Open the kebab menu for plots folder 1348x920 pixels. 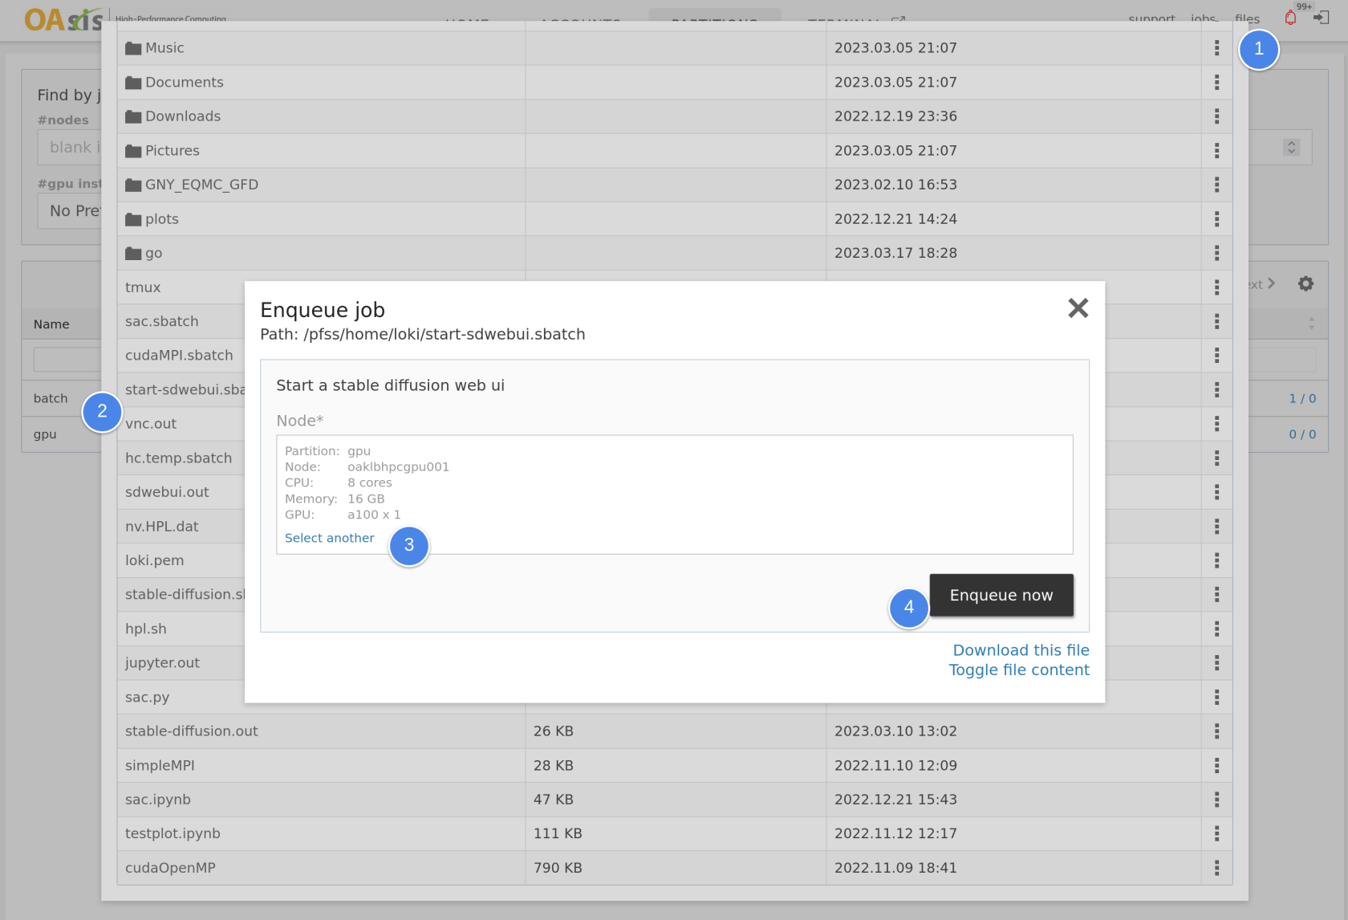tap(1216, 218)
